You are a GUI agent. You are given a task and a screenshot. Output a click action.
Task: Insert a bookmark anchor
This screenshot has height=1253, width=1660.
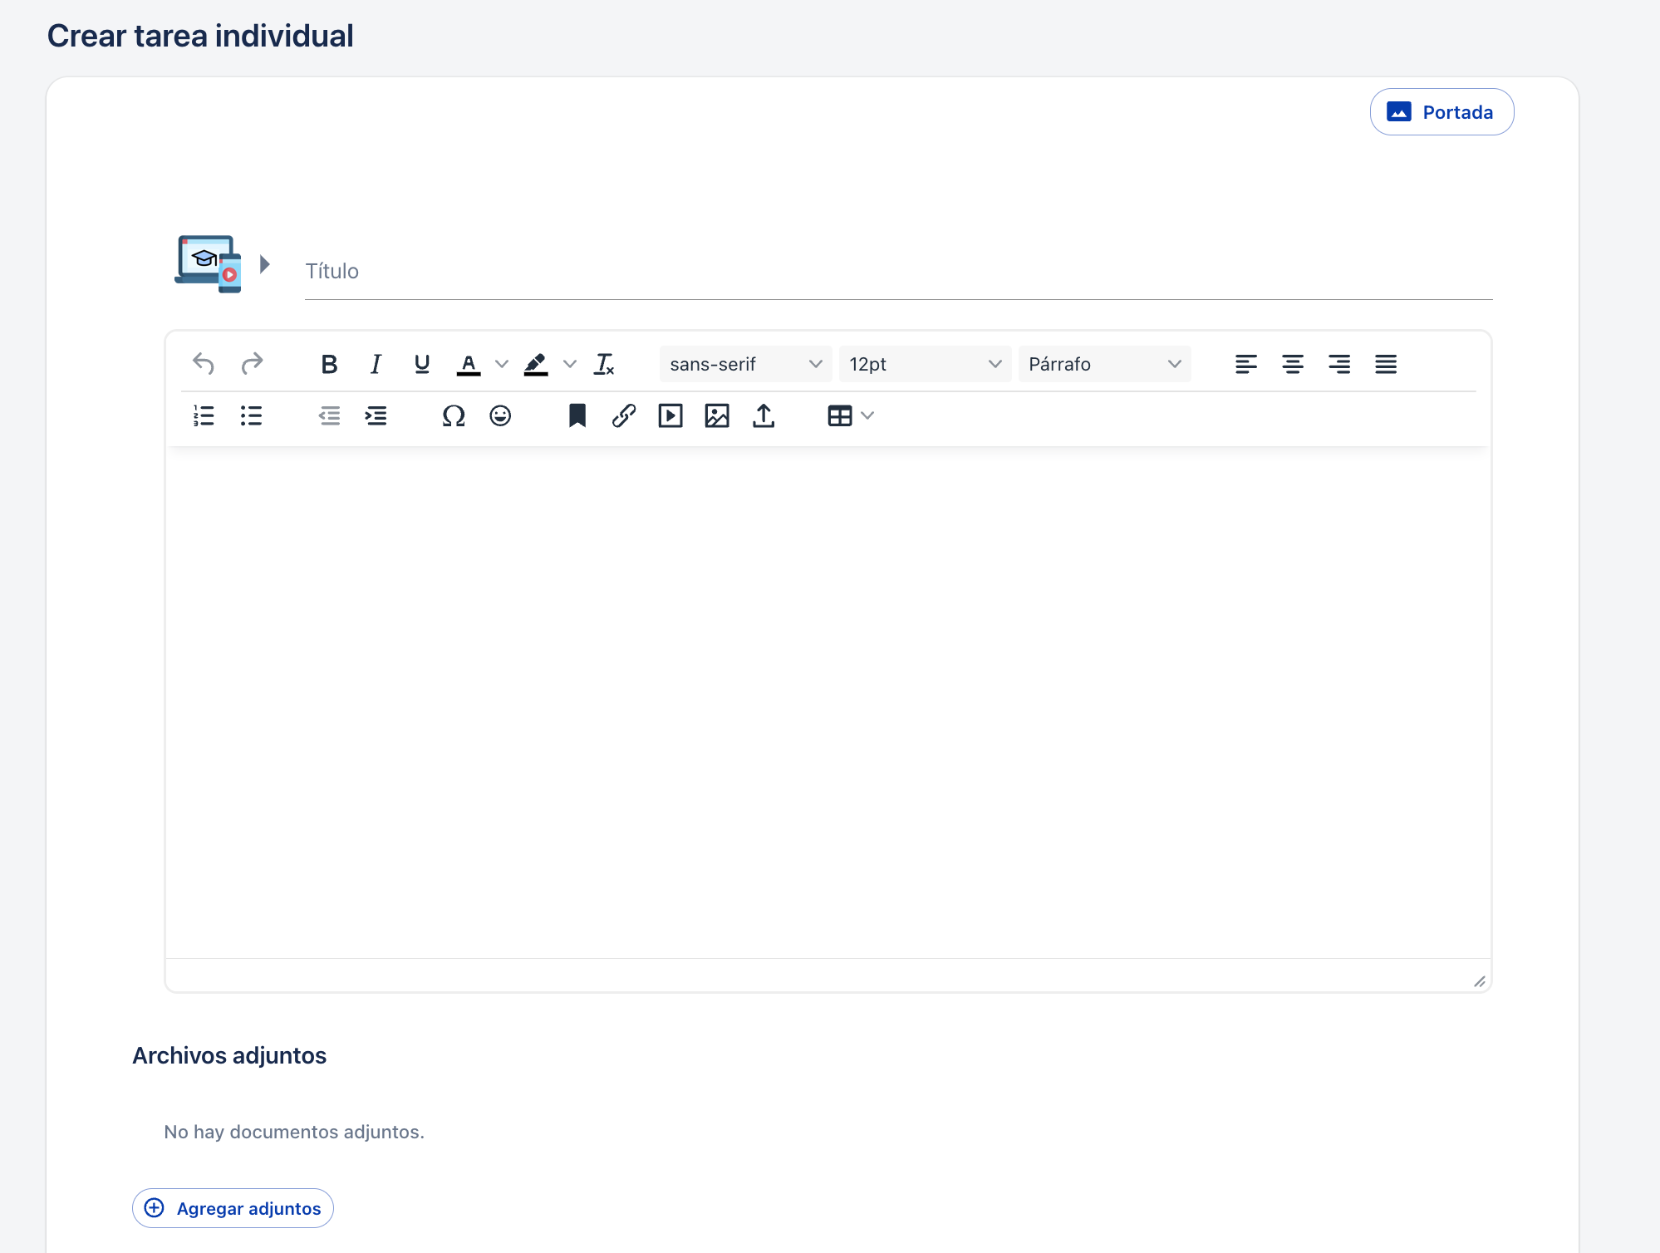577,415
